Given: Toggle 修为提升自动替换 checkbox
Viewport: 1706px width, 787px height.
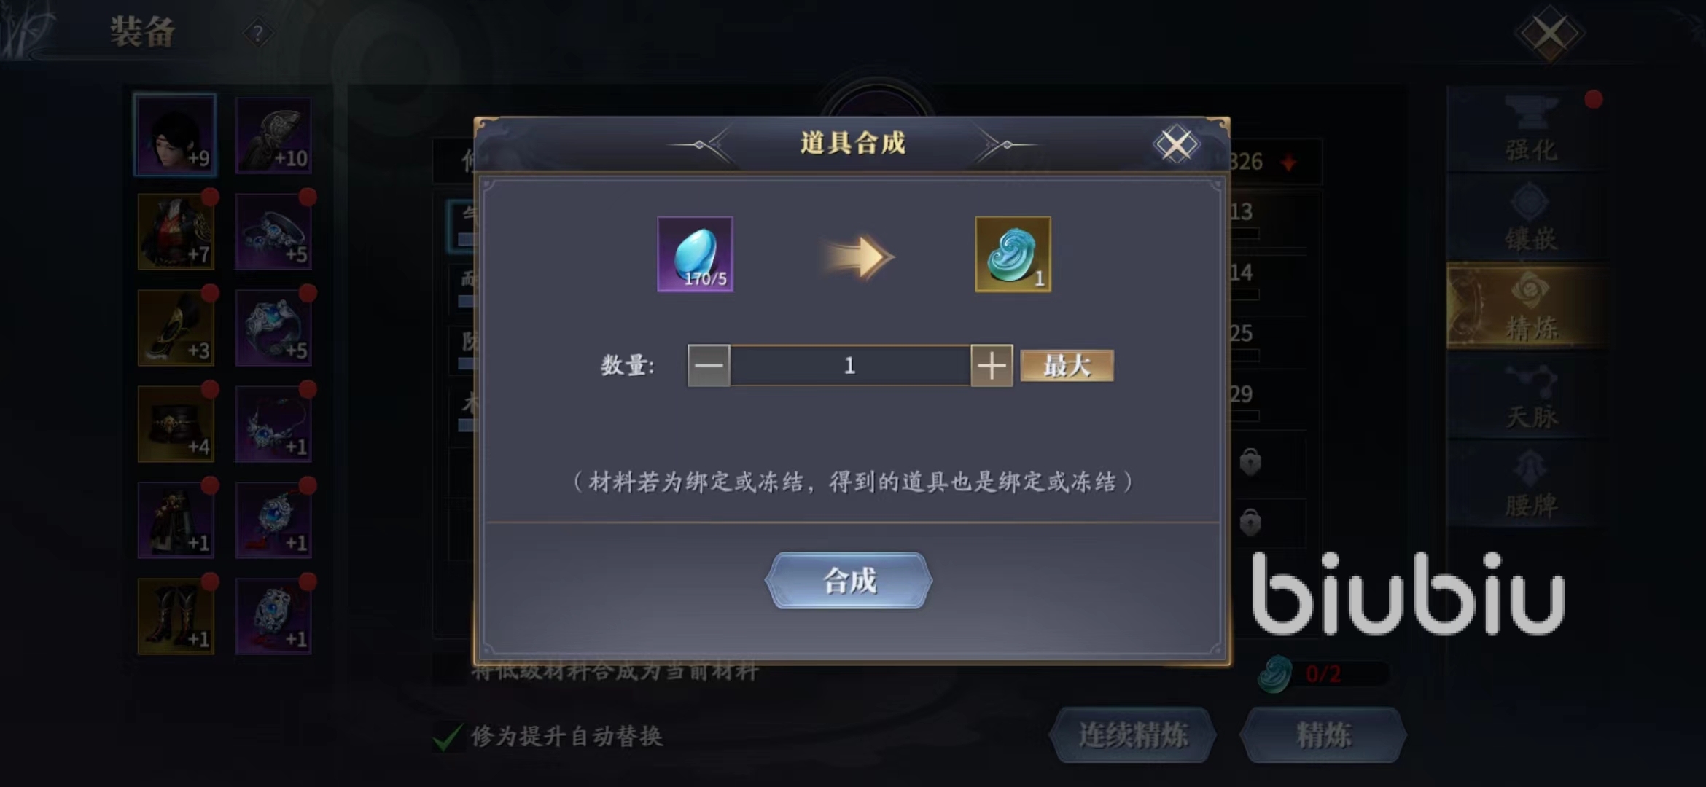Looking at the screenshot, I should (x=448, y=737).
